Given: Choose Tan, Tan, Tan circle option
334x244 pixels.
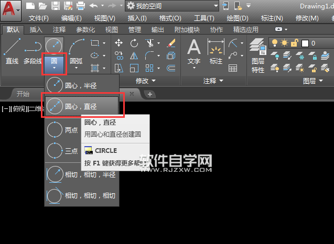Looking at the screenshot, I should (x=82, y=195).
